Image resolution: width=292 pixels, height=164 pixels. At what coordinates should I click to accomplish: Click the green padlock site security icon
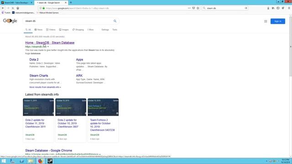tap(44, 8)
